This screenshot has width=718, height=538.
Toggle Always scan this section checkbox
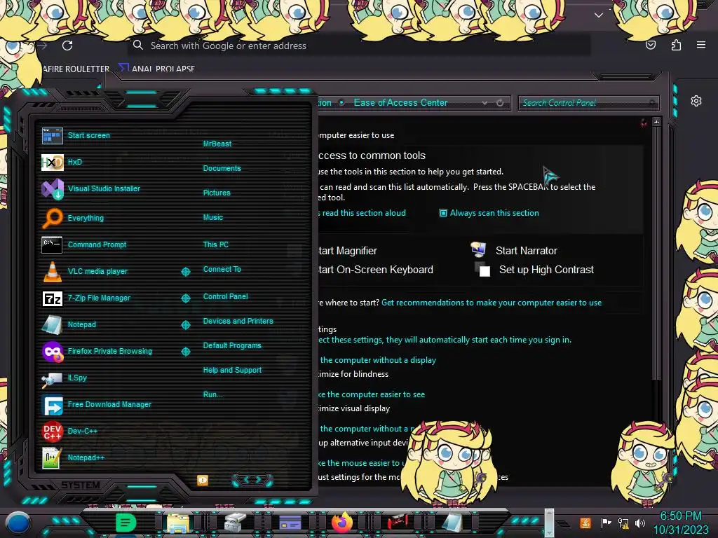[443, 213]
